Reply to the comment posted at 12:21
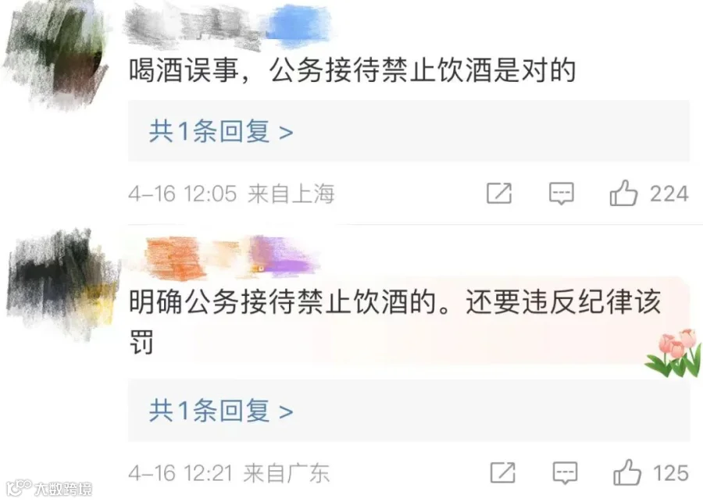This screenshot has height=502, width=703. 565,473
